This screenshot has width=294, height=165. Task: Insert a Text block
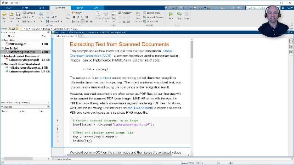[x=68, y=16]
